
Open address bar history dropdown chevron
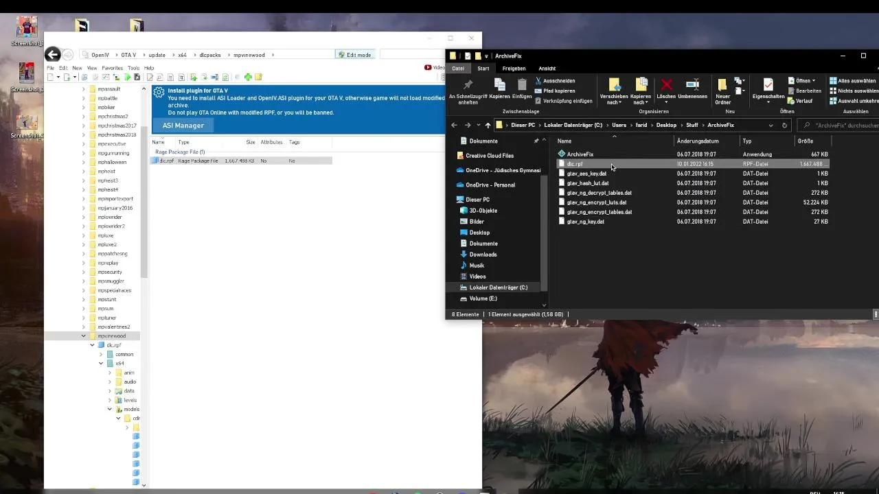click(x=770, y=125)
